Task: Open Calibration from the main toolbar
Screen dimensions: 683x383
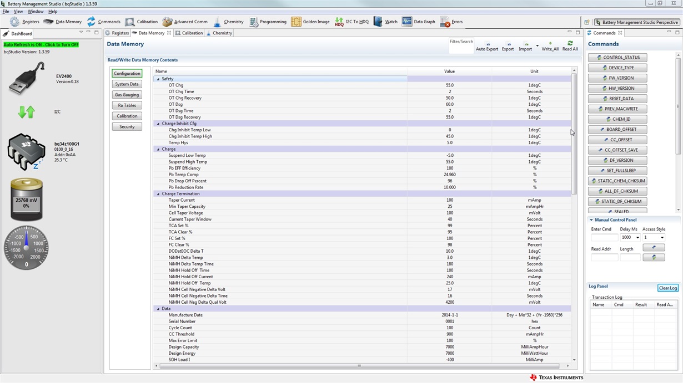Action: point(141,22)
